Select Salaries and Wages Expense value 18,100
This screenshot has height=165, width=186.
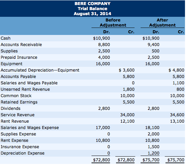pos(152,128)
